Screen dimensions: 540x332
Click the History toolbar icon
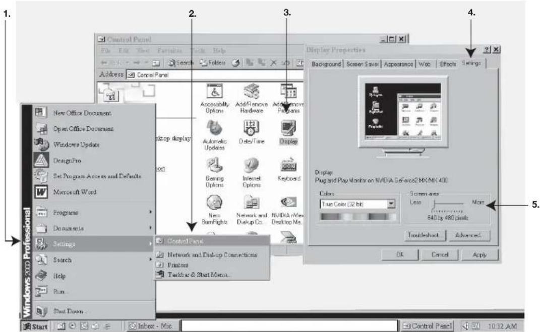click(235, 62)
